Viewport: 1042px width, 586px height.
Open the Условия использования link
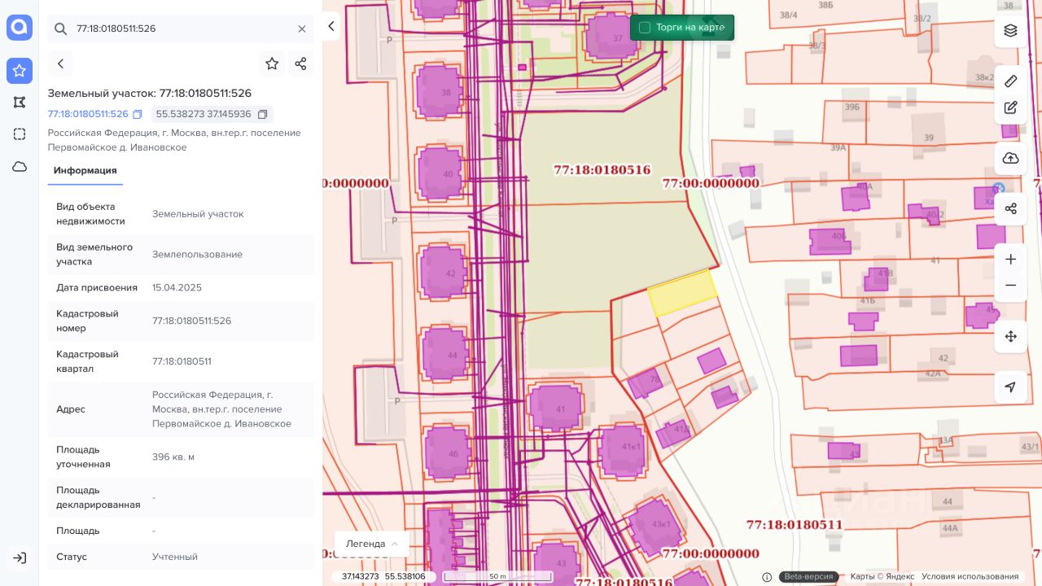[970, 577]
